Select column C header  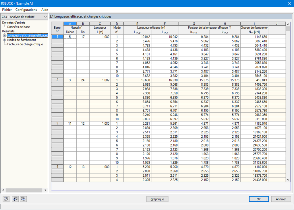coord(100,24)
